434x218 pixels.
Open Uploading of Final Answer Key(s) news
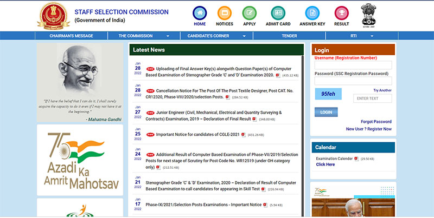point(219,72)
